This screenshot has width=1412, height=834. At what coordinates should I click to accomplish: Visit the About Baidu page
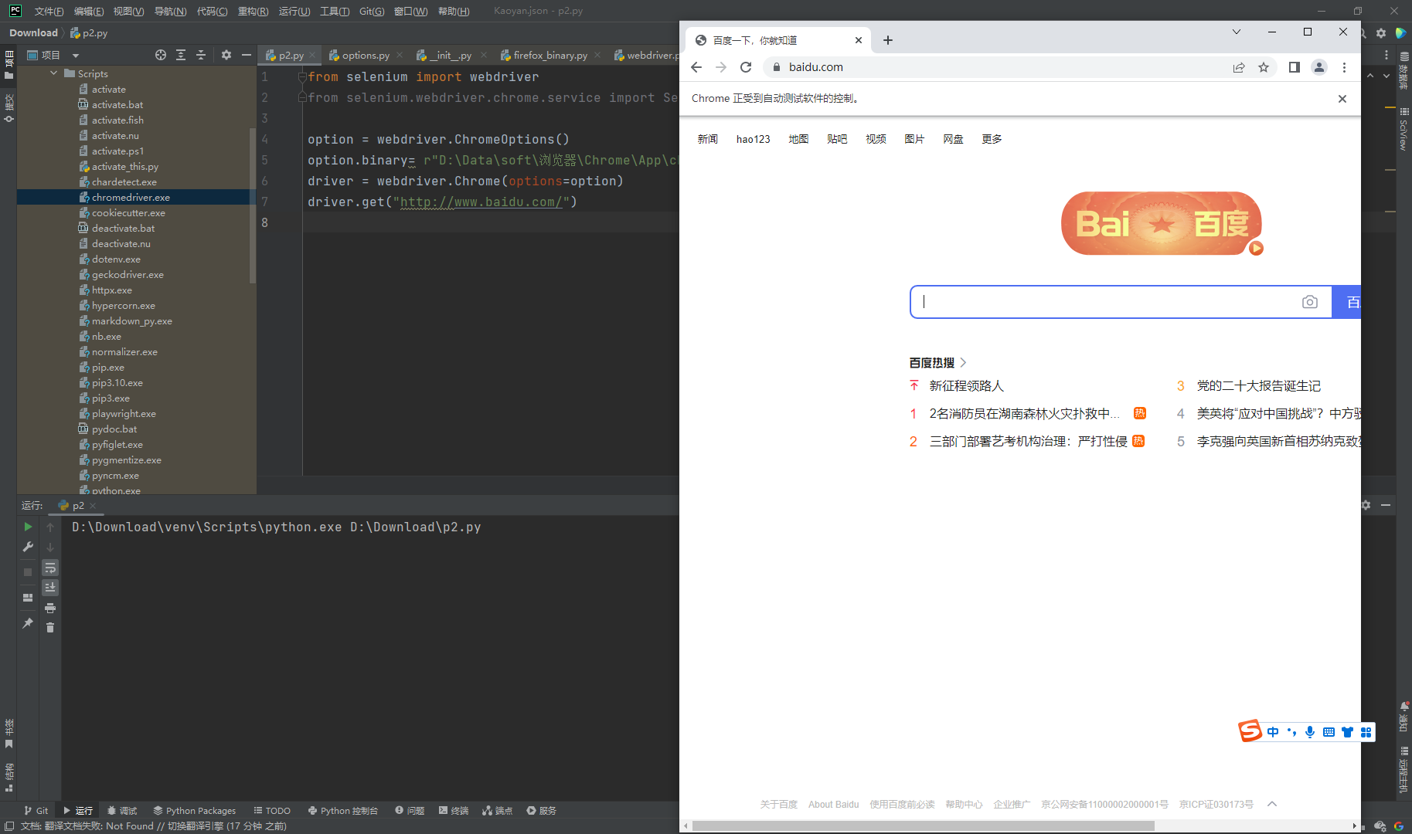click(833, 804)
